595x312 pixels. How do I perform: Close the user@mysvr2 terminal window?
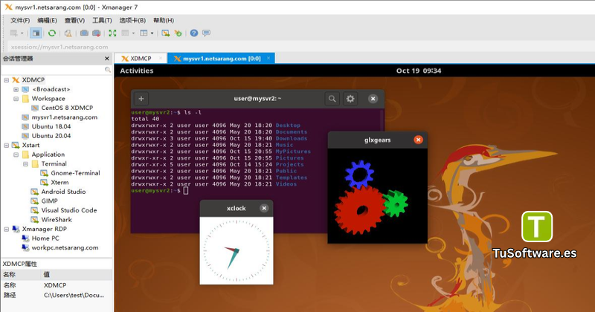tap(373, 99)
